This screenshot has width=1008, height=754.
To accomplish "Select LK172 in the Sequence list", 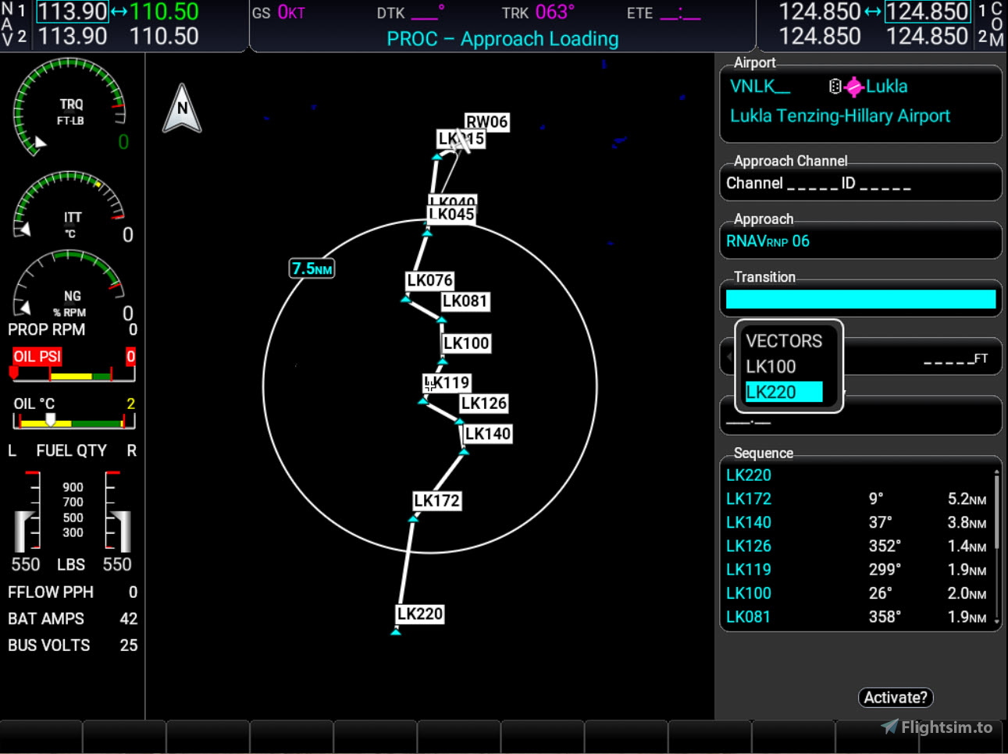I will point(747,498).
